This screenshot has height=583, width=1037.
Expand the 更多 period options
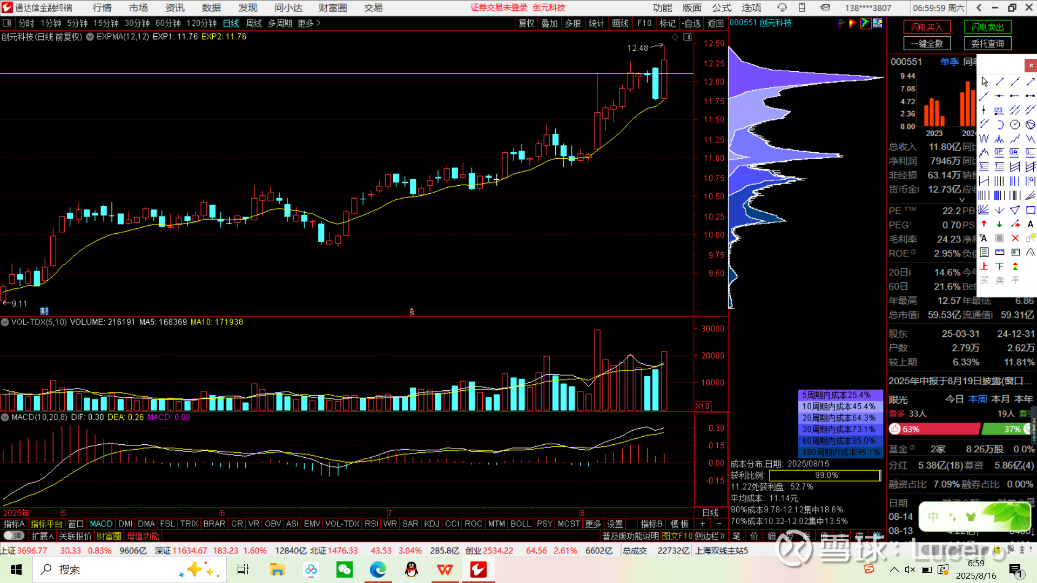pos(308,23)
